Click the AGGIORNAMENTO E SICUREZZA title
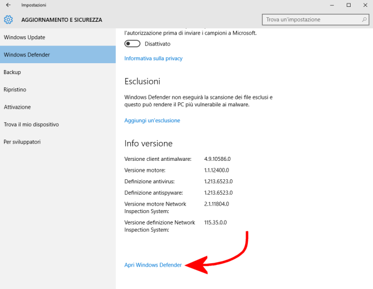This screenshot has width=373, height=289. (61, 20)
